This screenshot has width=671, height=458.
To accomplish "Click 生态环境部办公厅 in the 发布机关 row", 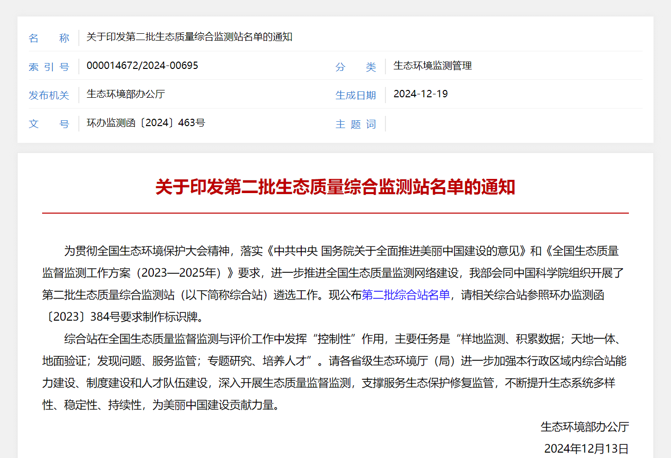I will (125, 94).
